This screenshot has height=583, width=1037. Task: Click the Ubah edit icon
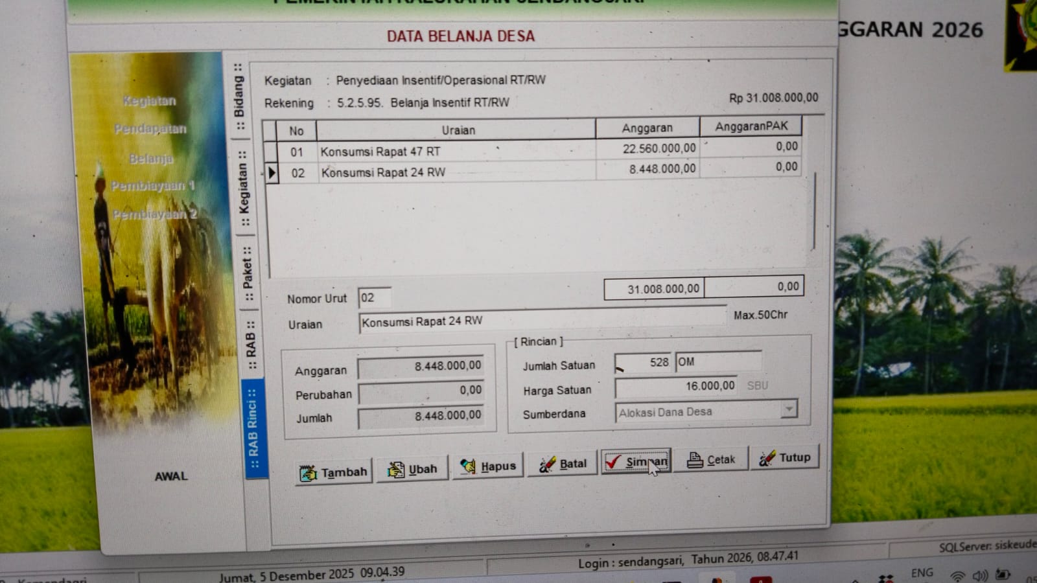[x=395, y=470]
